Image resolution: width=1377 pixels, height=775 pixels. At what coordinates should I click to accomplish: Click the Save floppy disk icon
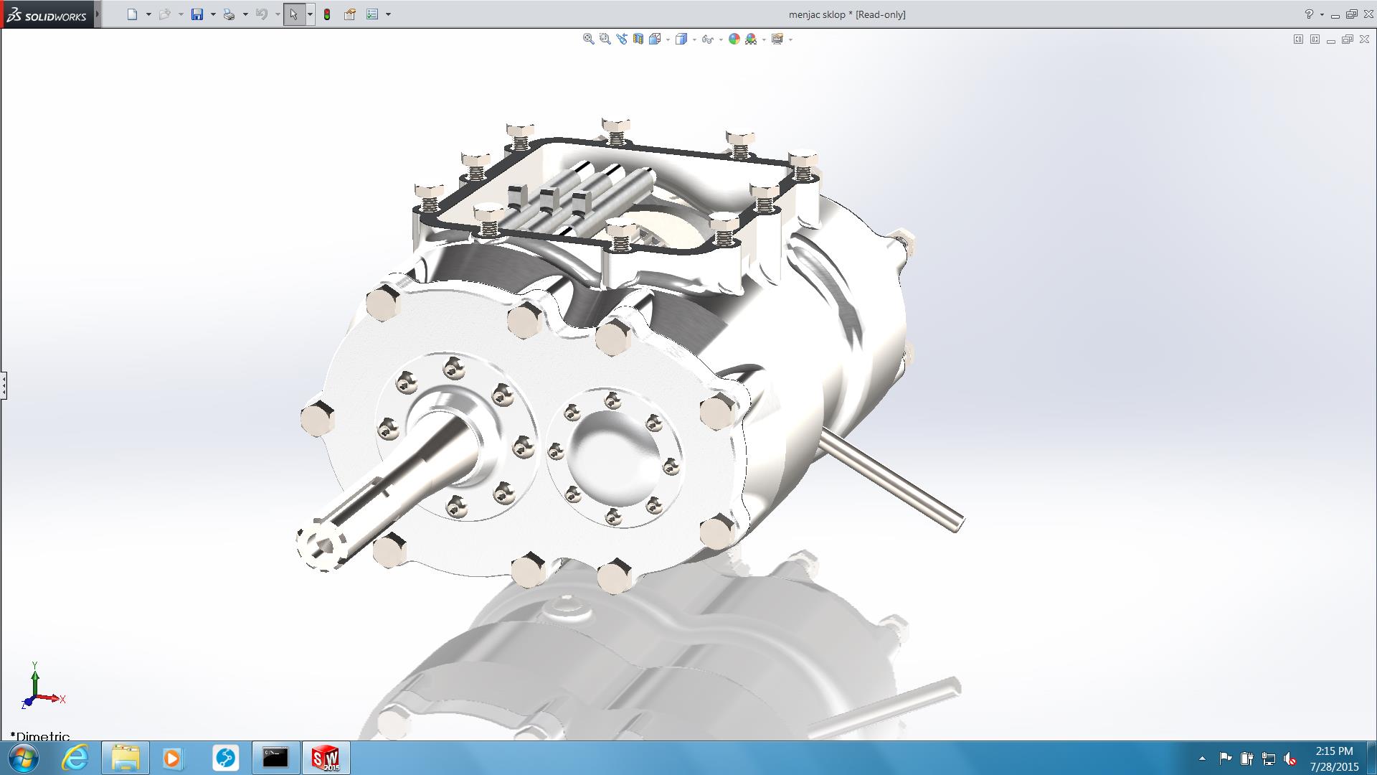pos(197,14)
